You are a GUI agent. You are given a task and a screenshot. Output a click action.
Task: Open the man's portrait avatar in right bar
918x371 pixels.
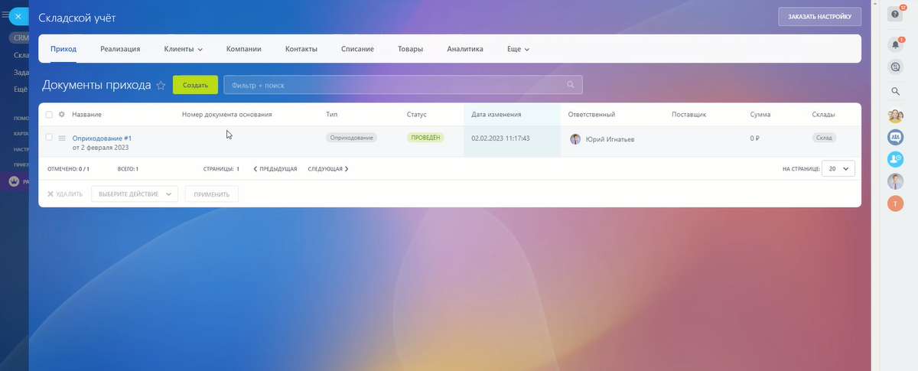[x=896, y=181]
